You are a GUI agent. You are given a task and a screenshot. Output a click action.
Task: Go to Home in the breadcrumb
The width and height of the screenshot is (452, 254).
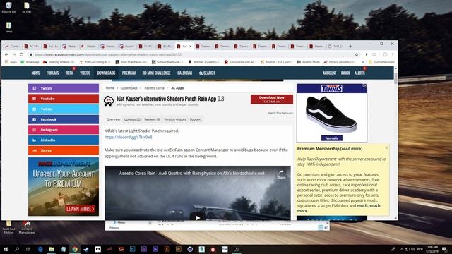[x=110, y=88]
